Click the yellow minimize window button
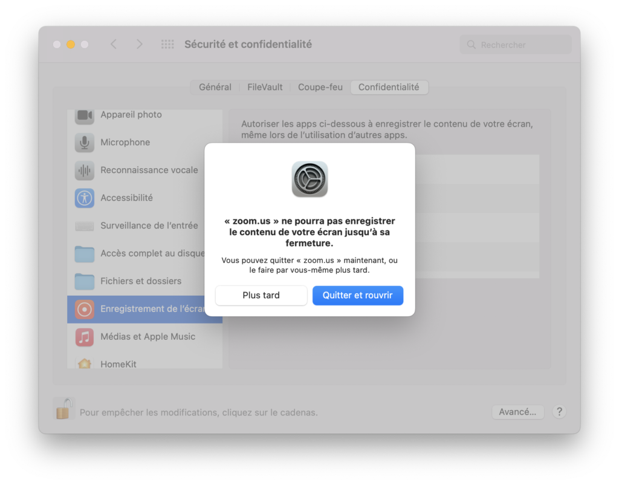 pyautogui.click(x=71, y=44)
